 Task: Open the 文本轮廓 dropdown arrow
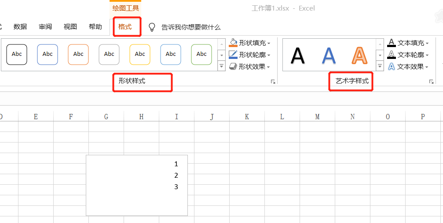[x=427, y=55]
